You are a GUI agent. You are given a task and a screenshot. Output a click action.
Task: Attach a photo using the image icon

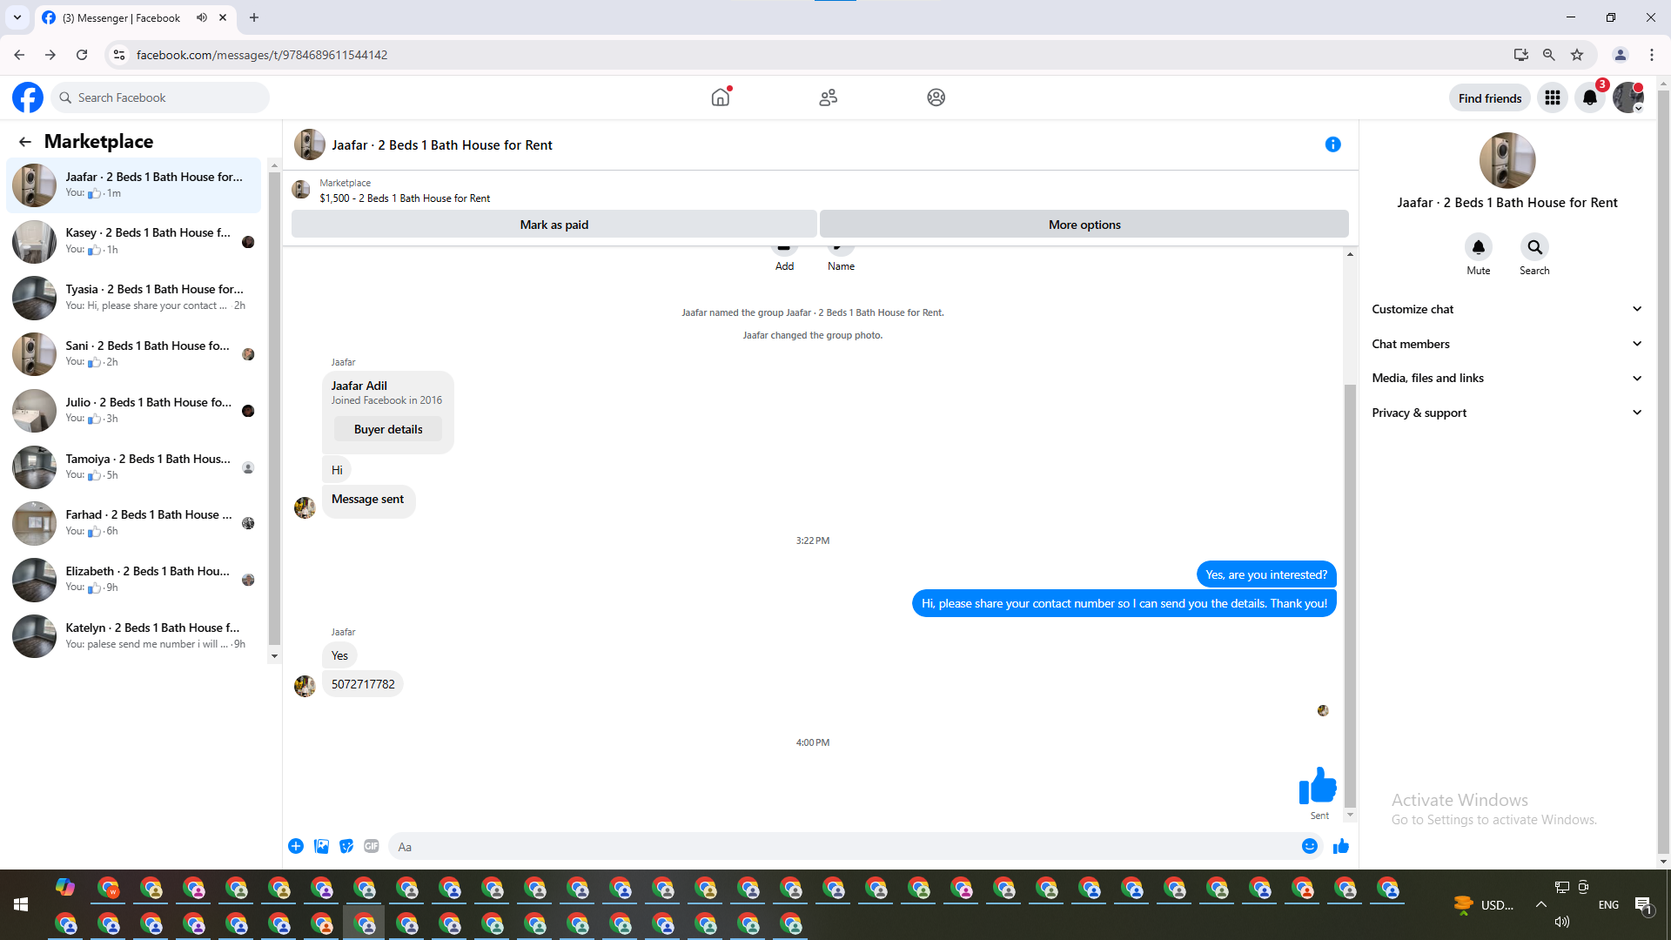(321, 846)
